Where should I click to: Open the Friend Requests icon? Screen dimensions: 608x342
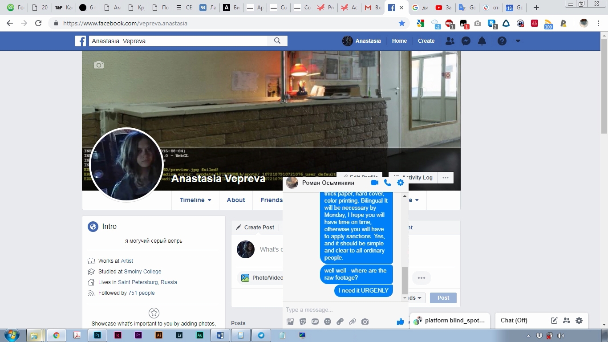(450, 41)
